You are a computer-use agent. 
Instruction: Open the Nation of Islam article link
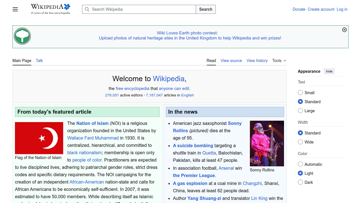click(92, 123)
